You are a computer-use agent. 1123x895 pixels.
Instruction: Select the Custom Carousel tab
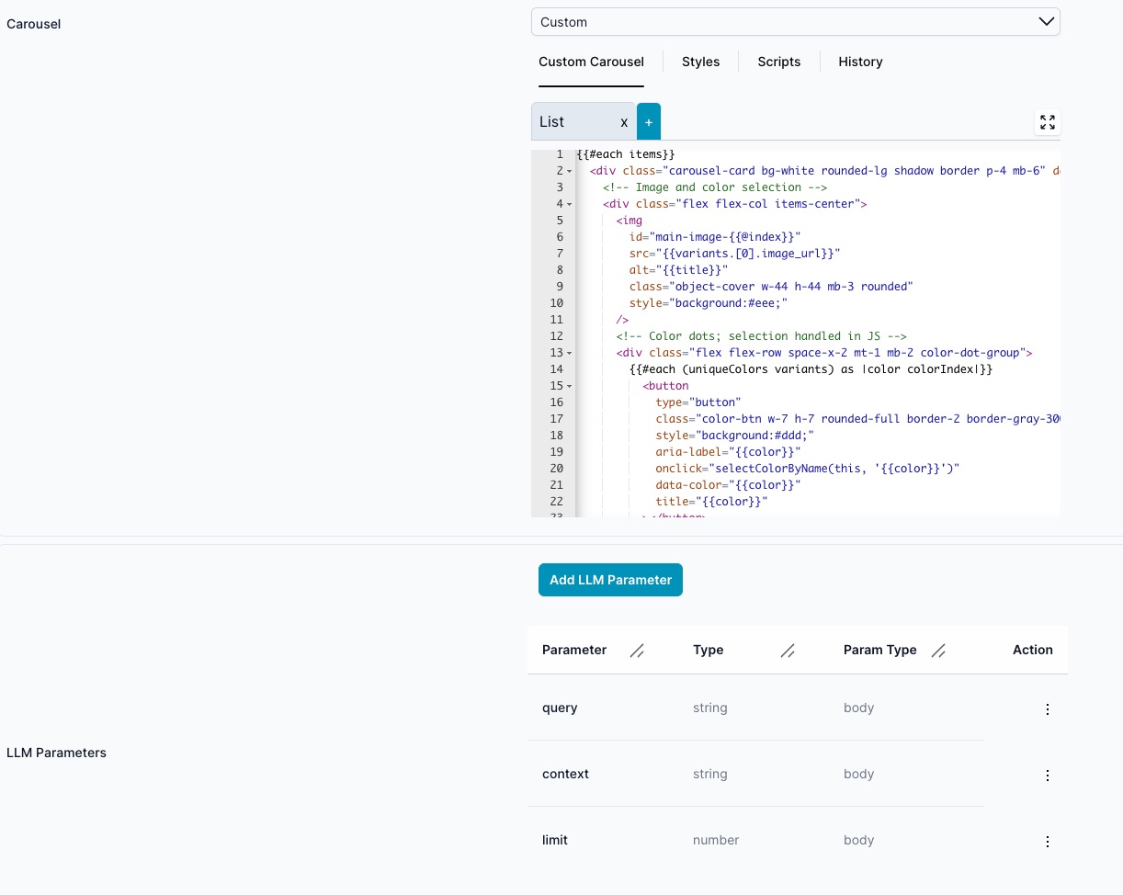click(591, 62)
